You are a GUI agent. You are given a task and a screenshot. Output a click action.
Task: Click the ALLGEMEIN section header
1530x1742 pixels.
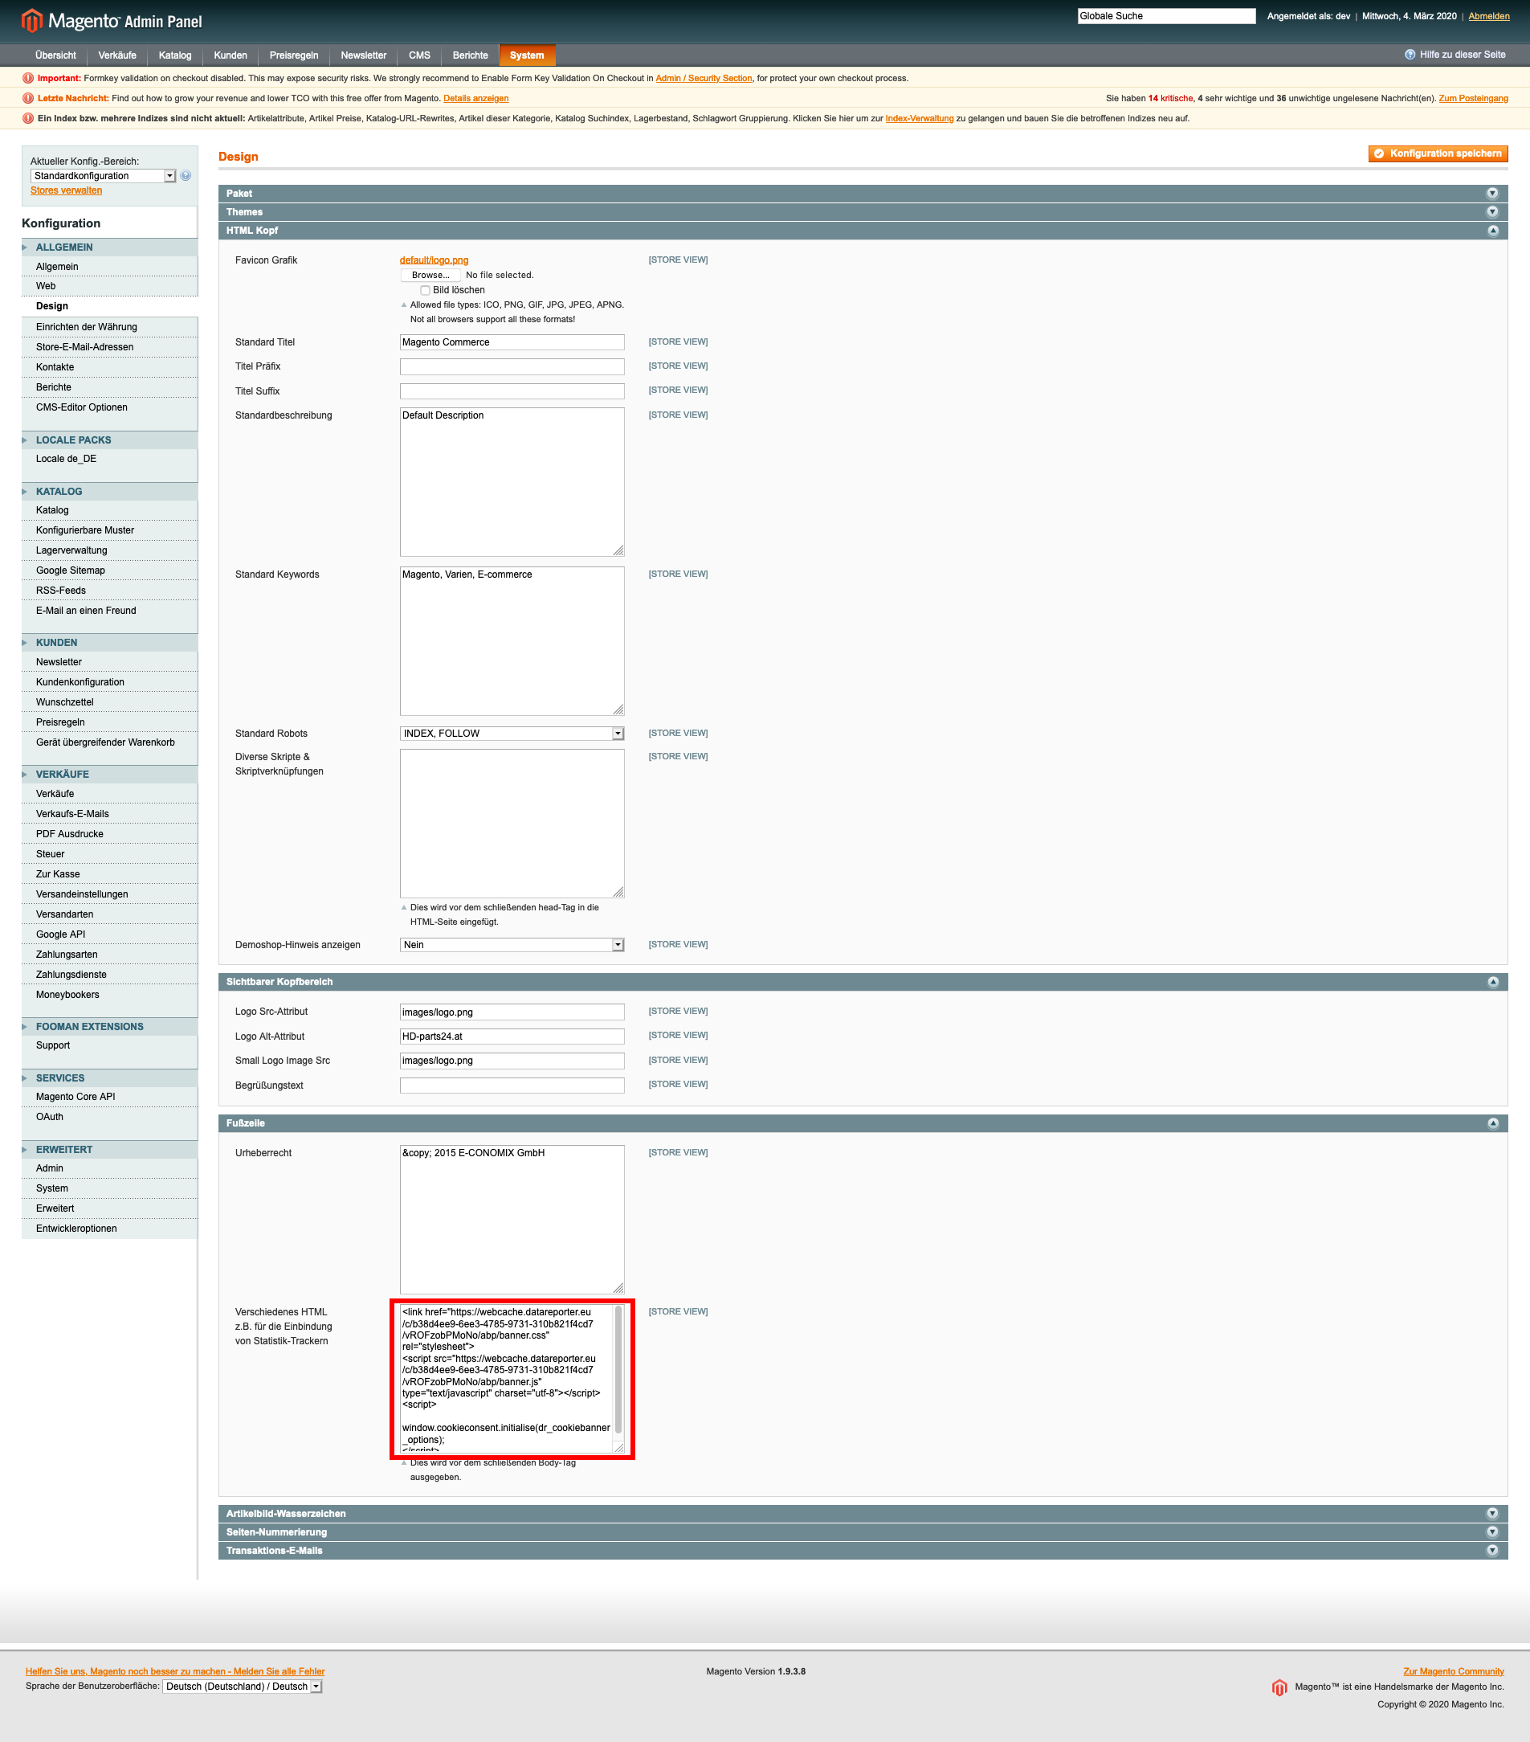[x=109, y=247]
